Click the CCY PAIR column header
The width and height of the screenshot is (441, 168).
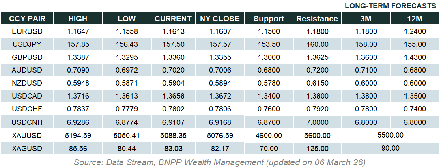(27, 19)
